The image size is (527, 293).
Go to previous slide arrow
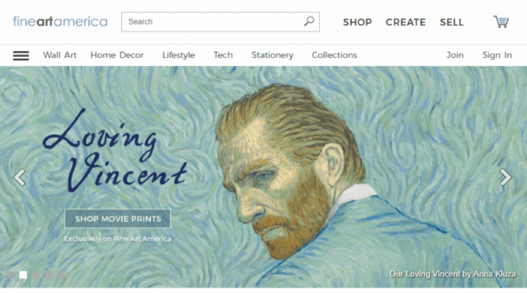click(20, 178)
